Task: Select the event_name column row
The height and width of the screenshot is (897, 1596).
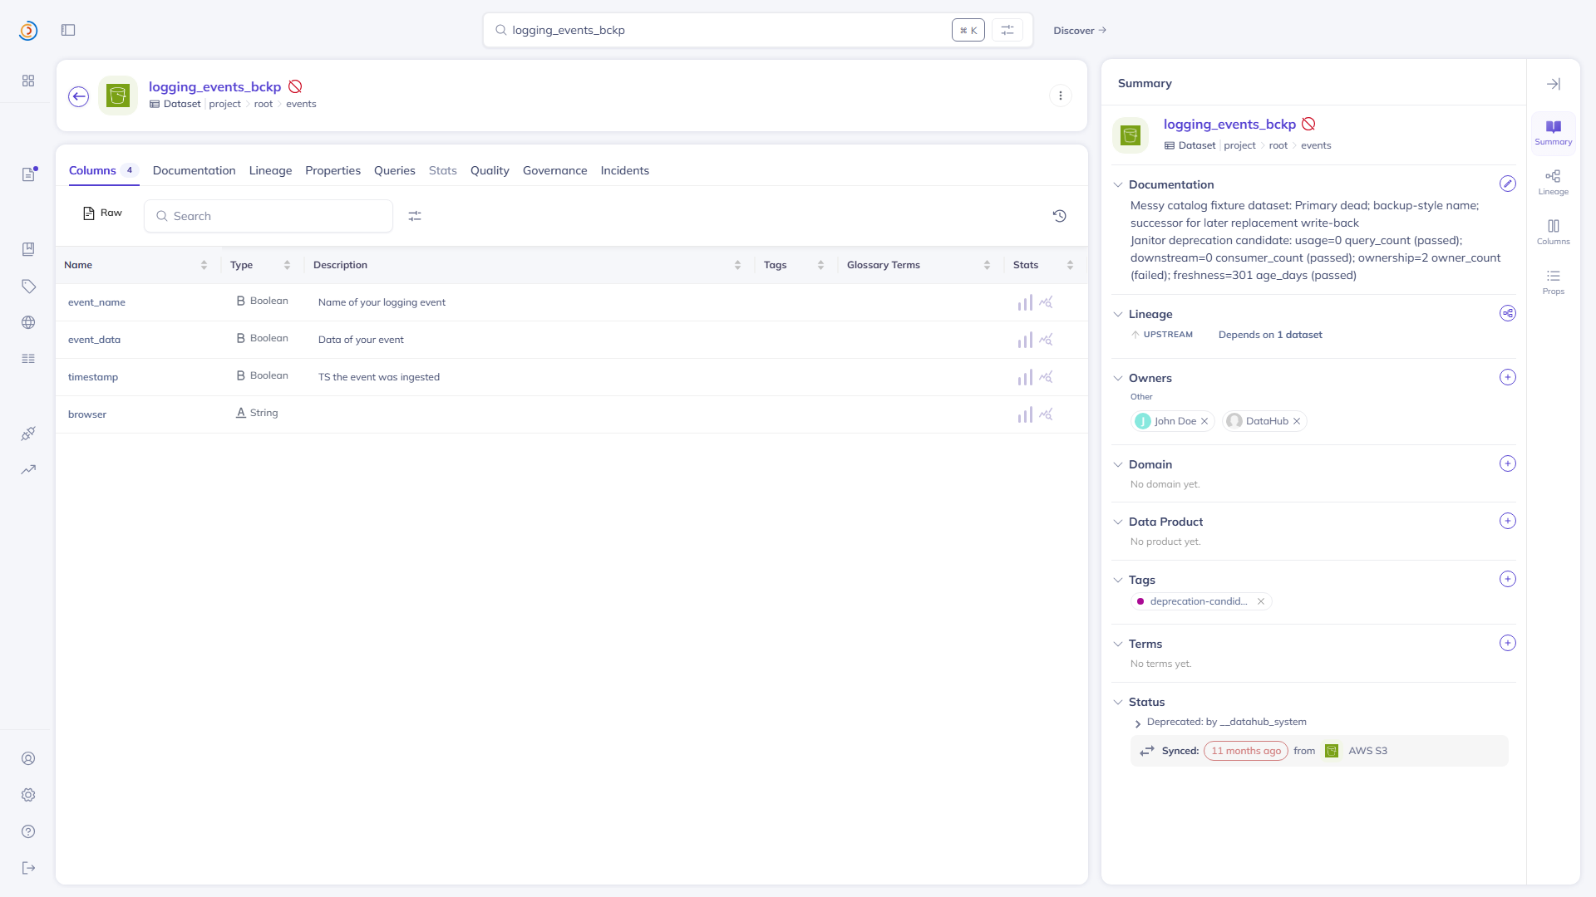Action: pyautogui.click(x=572, y=302)
